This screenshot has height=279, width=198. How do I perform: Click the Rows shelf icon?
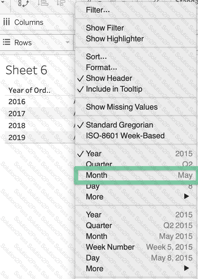[x=7, y=43]
